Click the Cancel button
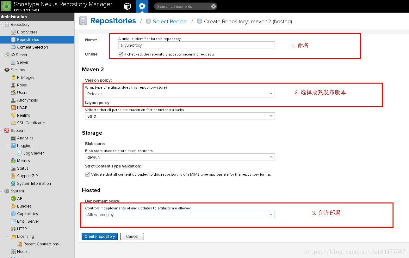 pos(132,237)
